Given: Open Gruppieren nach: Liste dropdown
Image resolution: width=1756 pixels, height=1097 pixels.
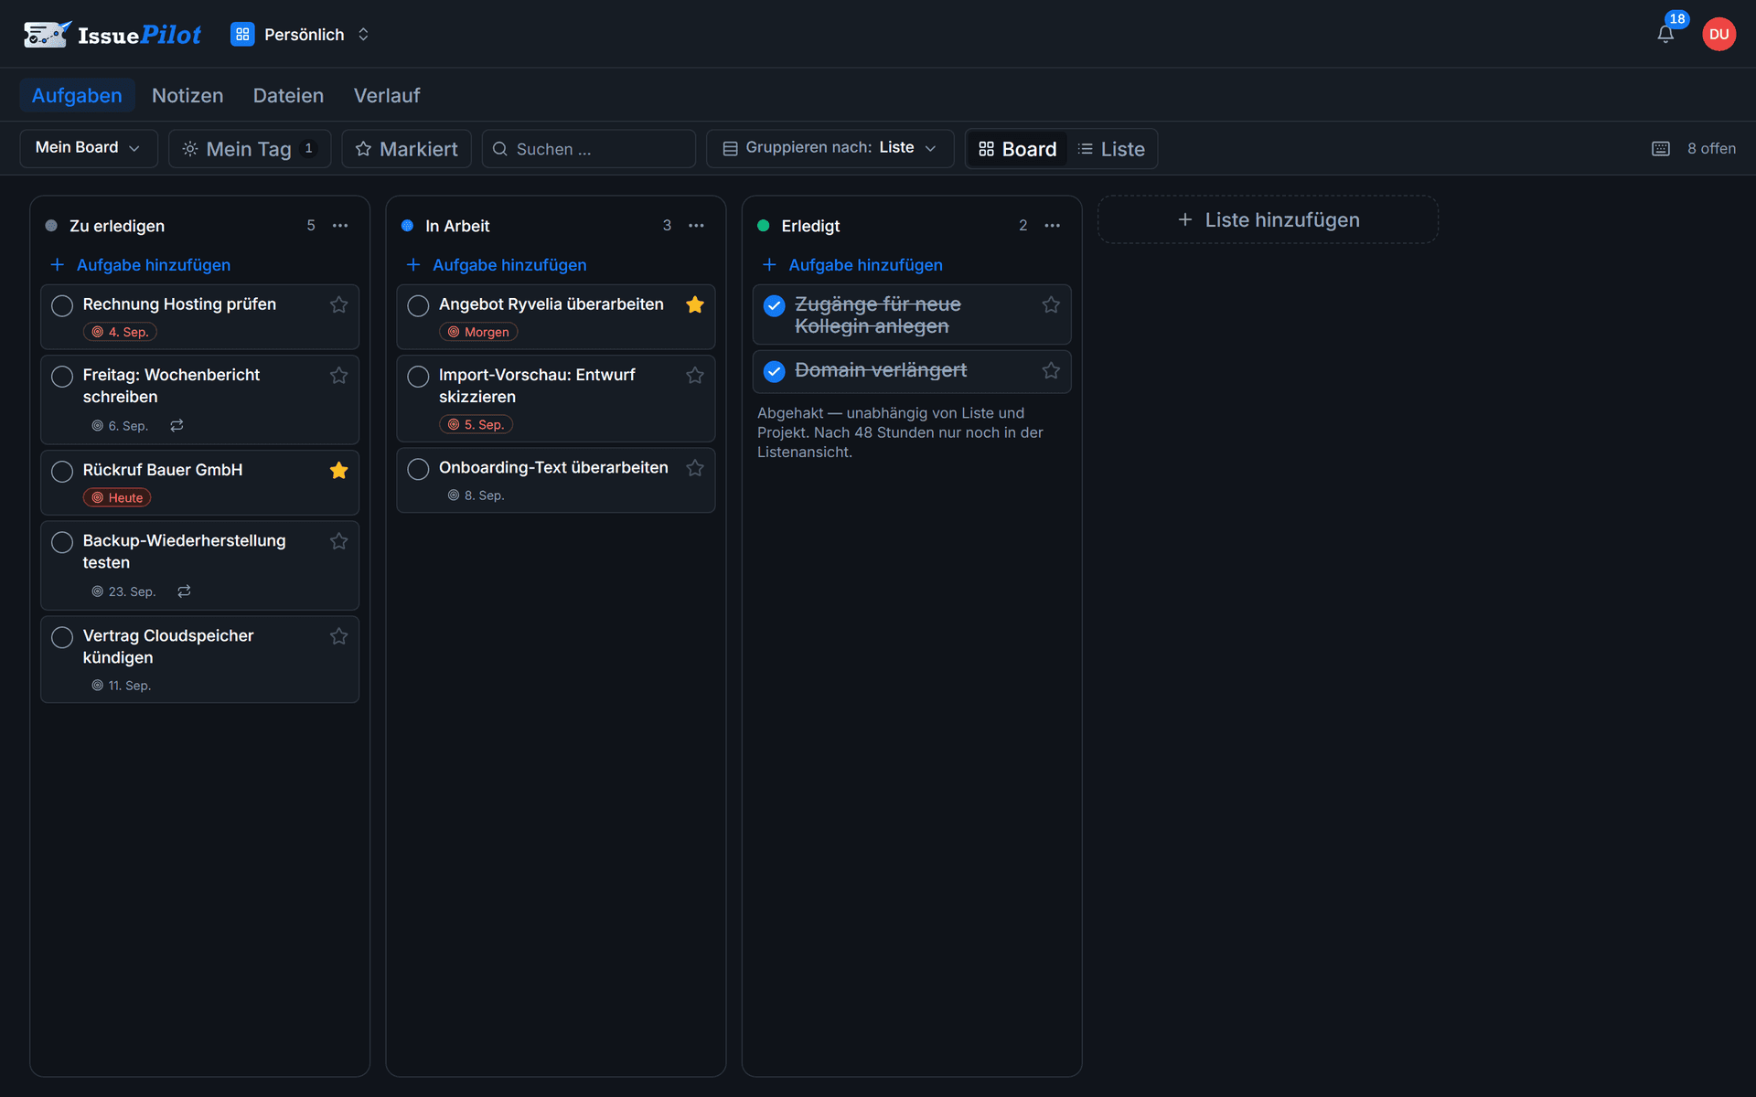Looking at the screenshot, I should pos(830,148).
